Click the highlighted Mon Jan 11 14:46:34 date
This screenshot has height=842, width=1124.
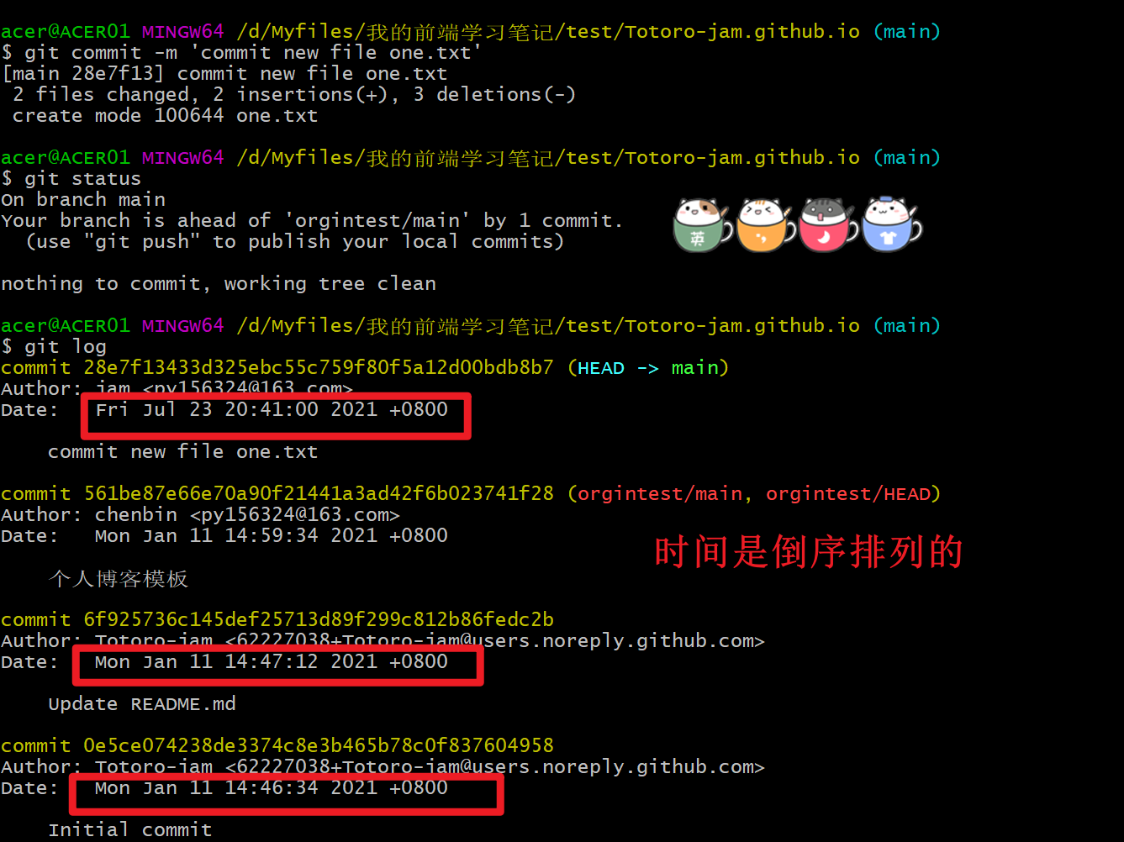coord(272,787)
